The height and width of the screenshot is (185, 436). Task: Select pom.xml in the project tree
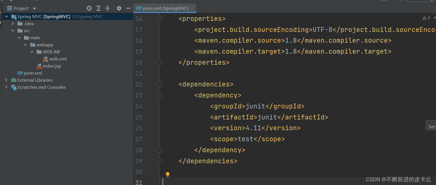[33, 73]
